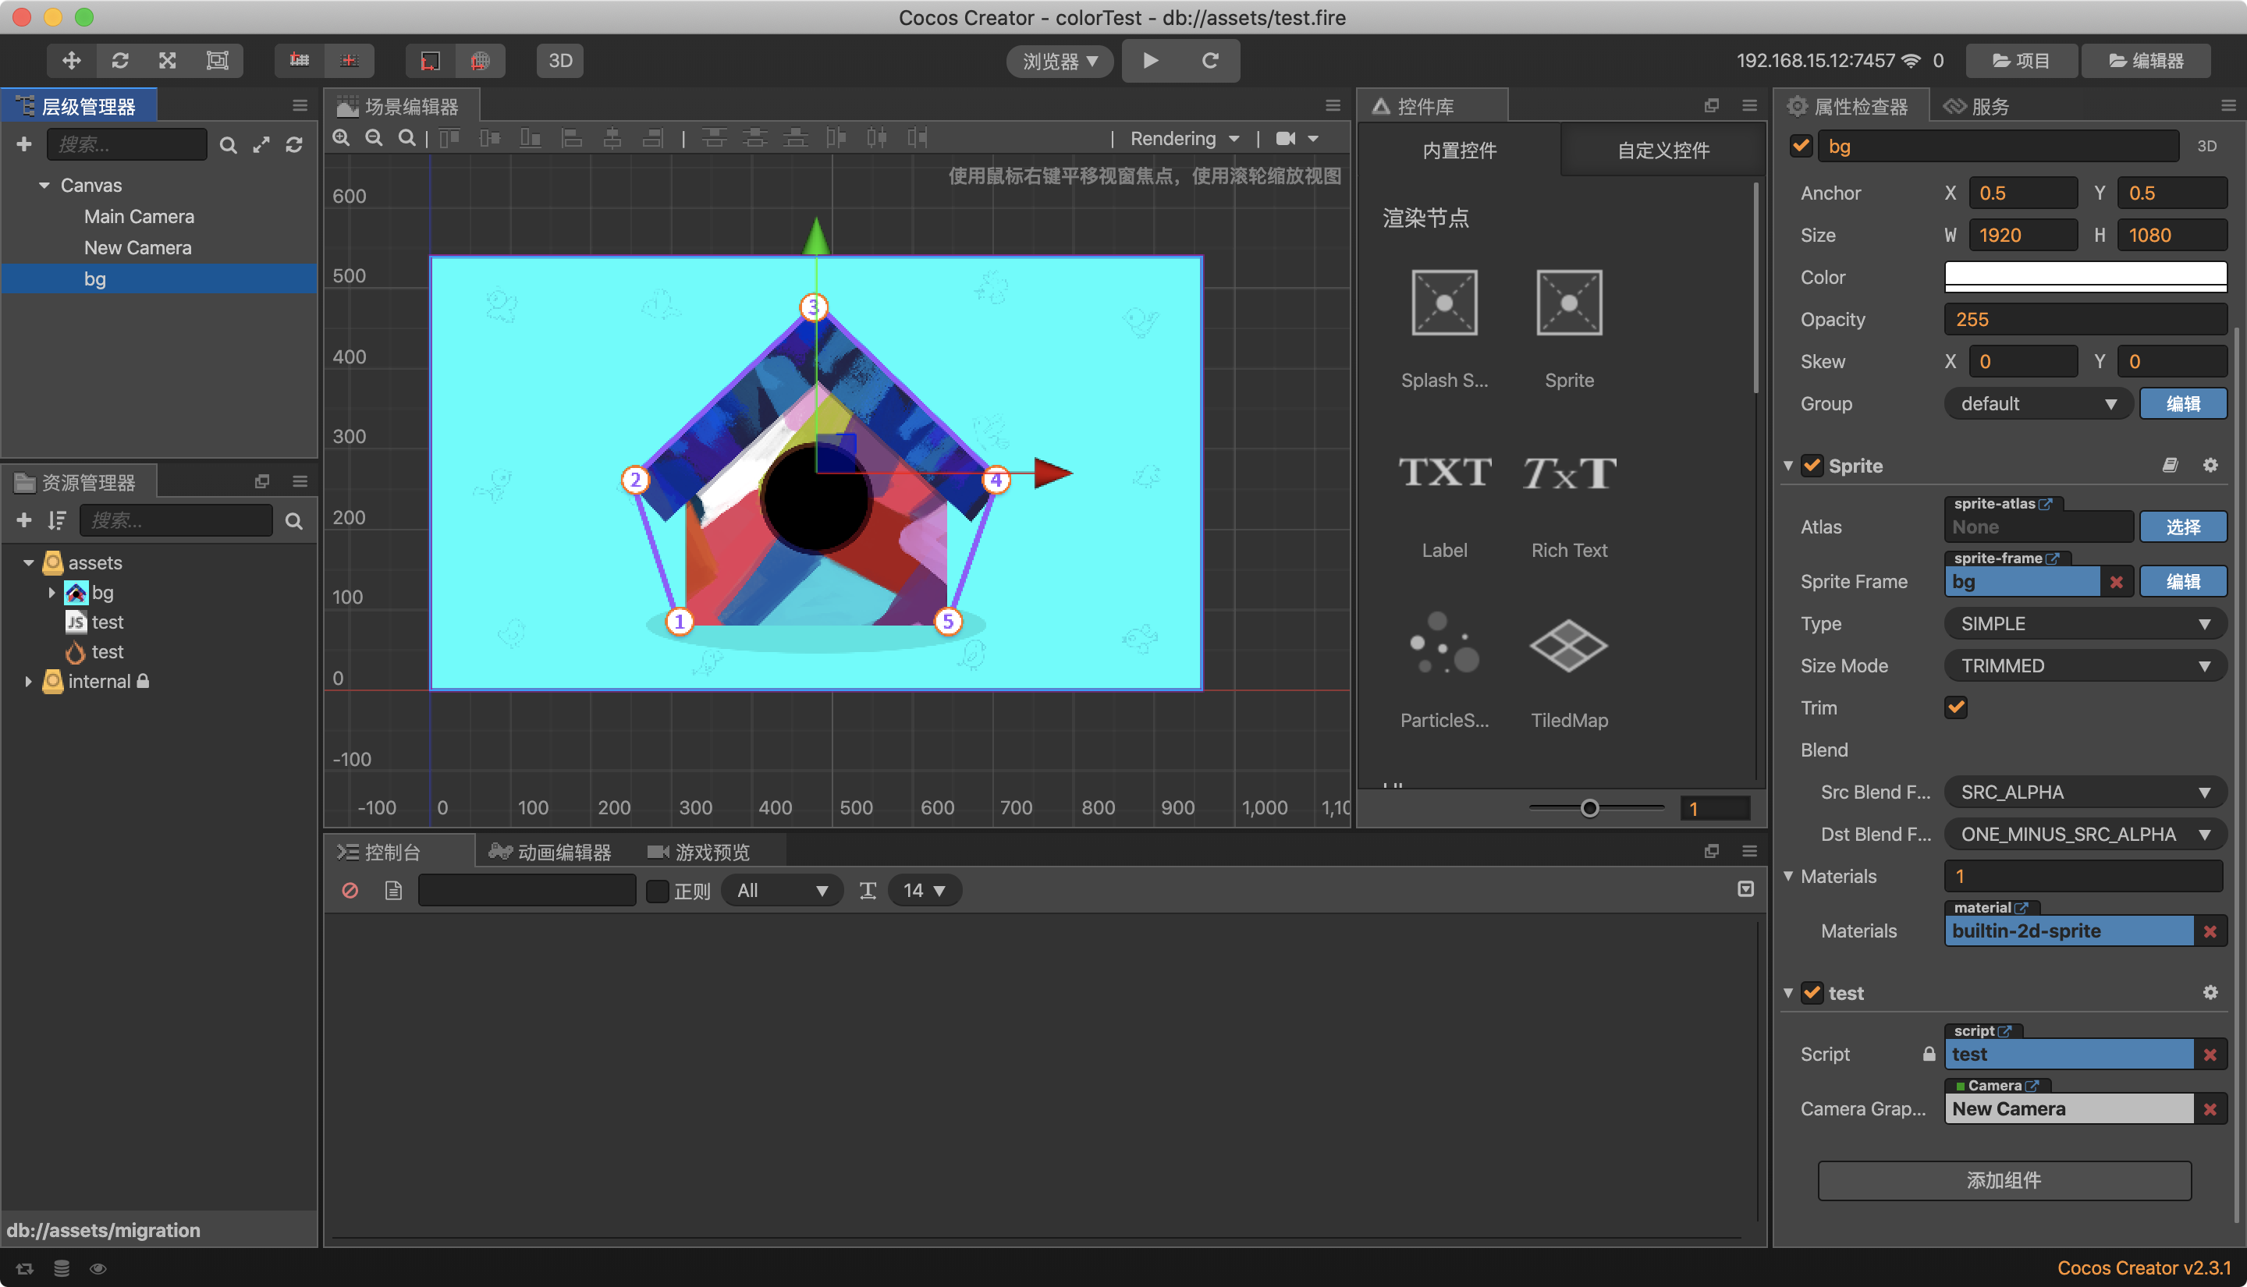This screenshot has height=1287, width=2247.
Task: Select the rotate transform tool
Action: point(120,60)
